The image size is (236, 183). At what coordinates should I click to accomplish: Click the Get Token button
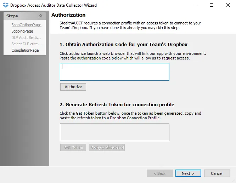73,147
